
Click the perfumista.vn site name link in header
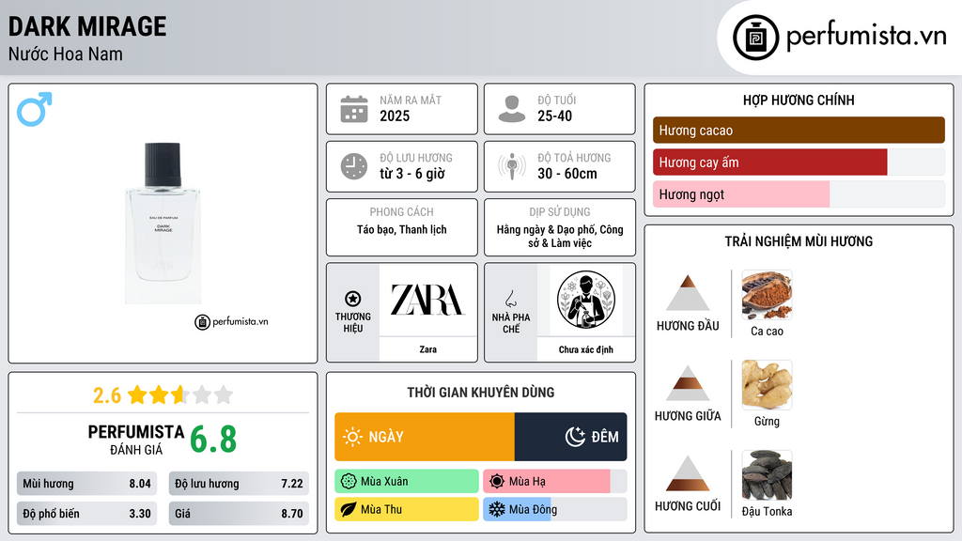pyautogui.click(x=866, y=36)
